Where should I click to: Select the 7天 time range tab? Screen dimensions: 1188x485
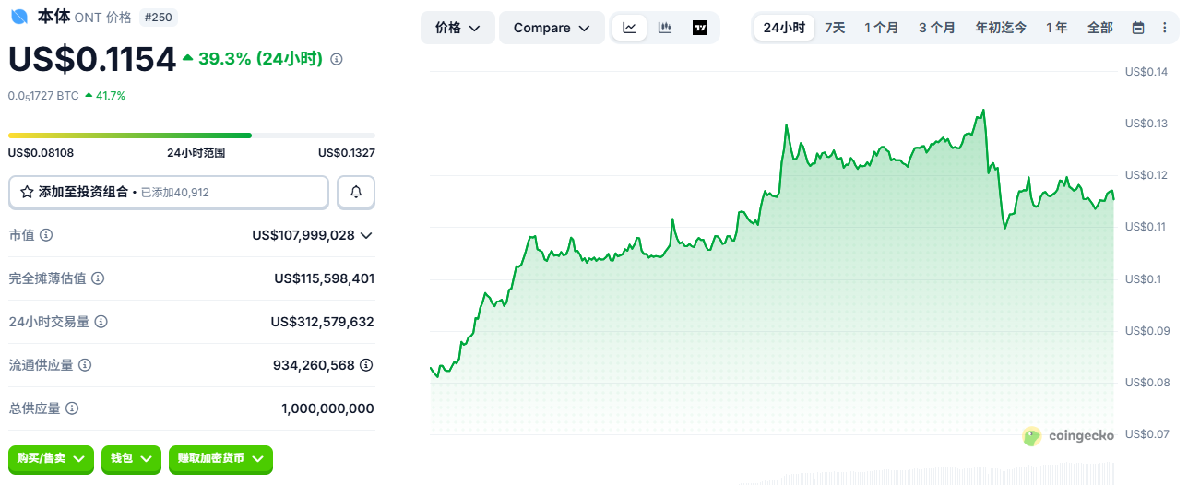835,28
